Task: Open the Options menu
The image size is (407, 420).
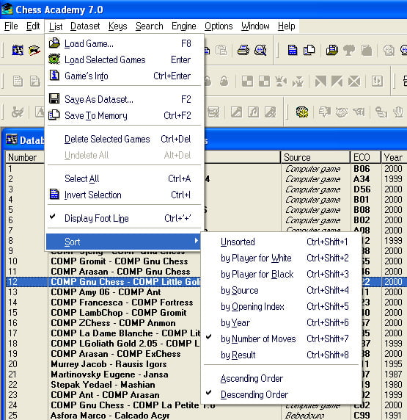Action: [x=219, y=26]
